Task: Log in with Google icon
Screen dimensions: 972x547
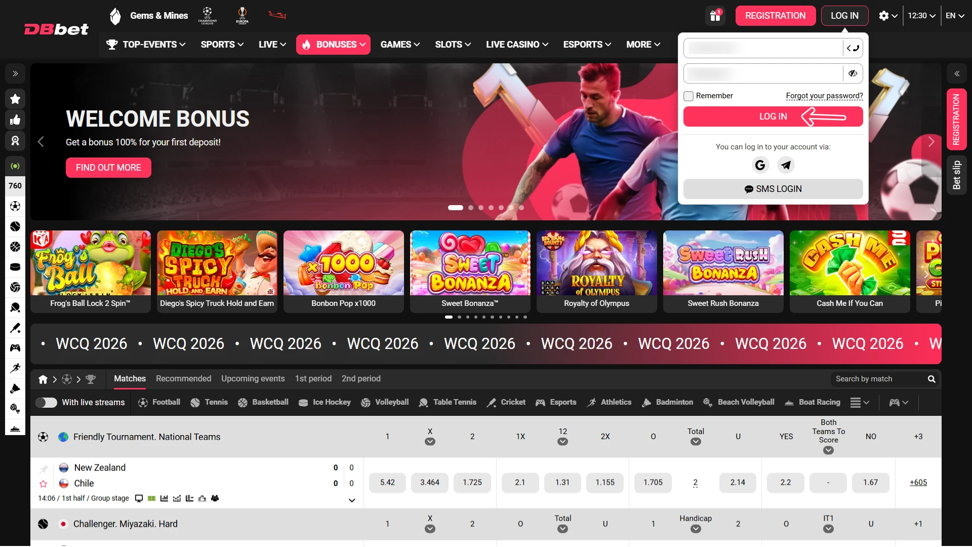Action: (x=760, y=165)
